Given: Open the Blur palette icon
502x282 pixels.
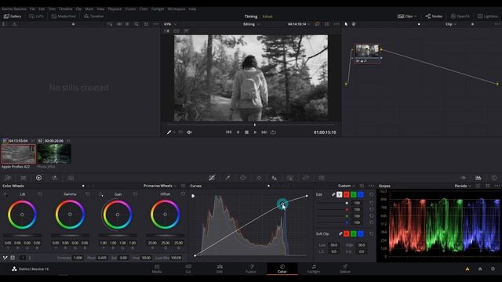Looking at the screenshot, I should click(275, 178).
